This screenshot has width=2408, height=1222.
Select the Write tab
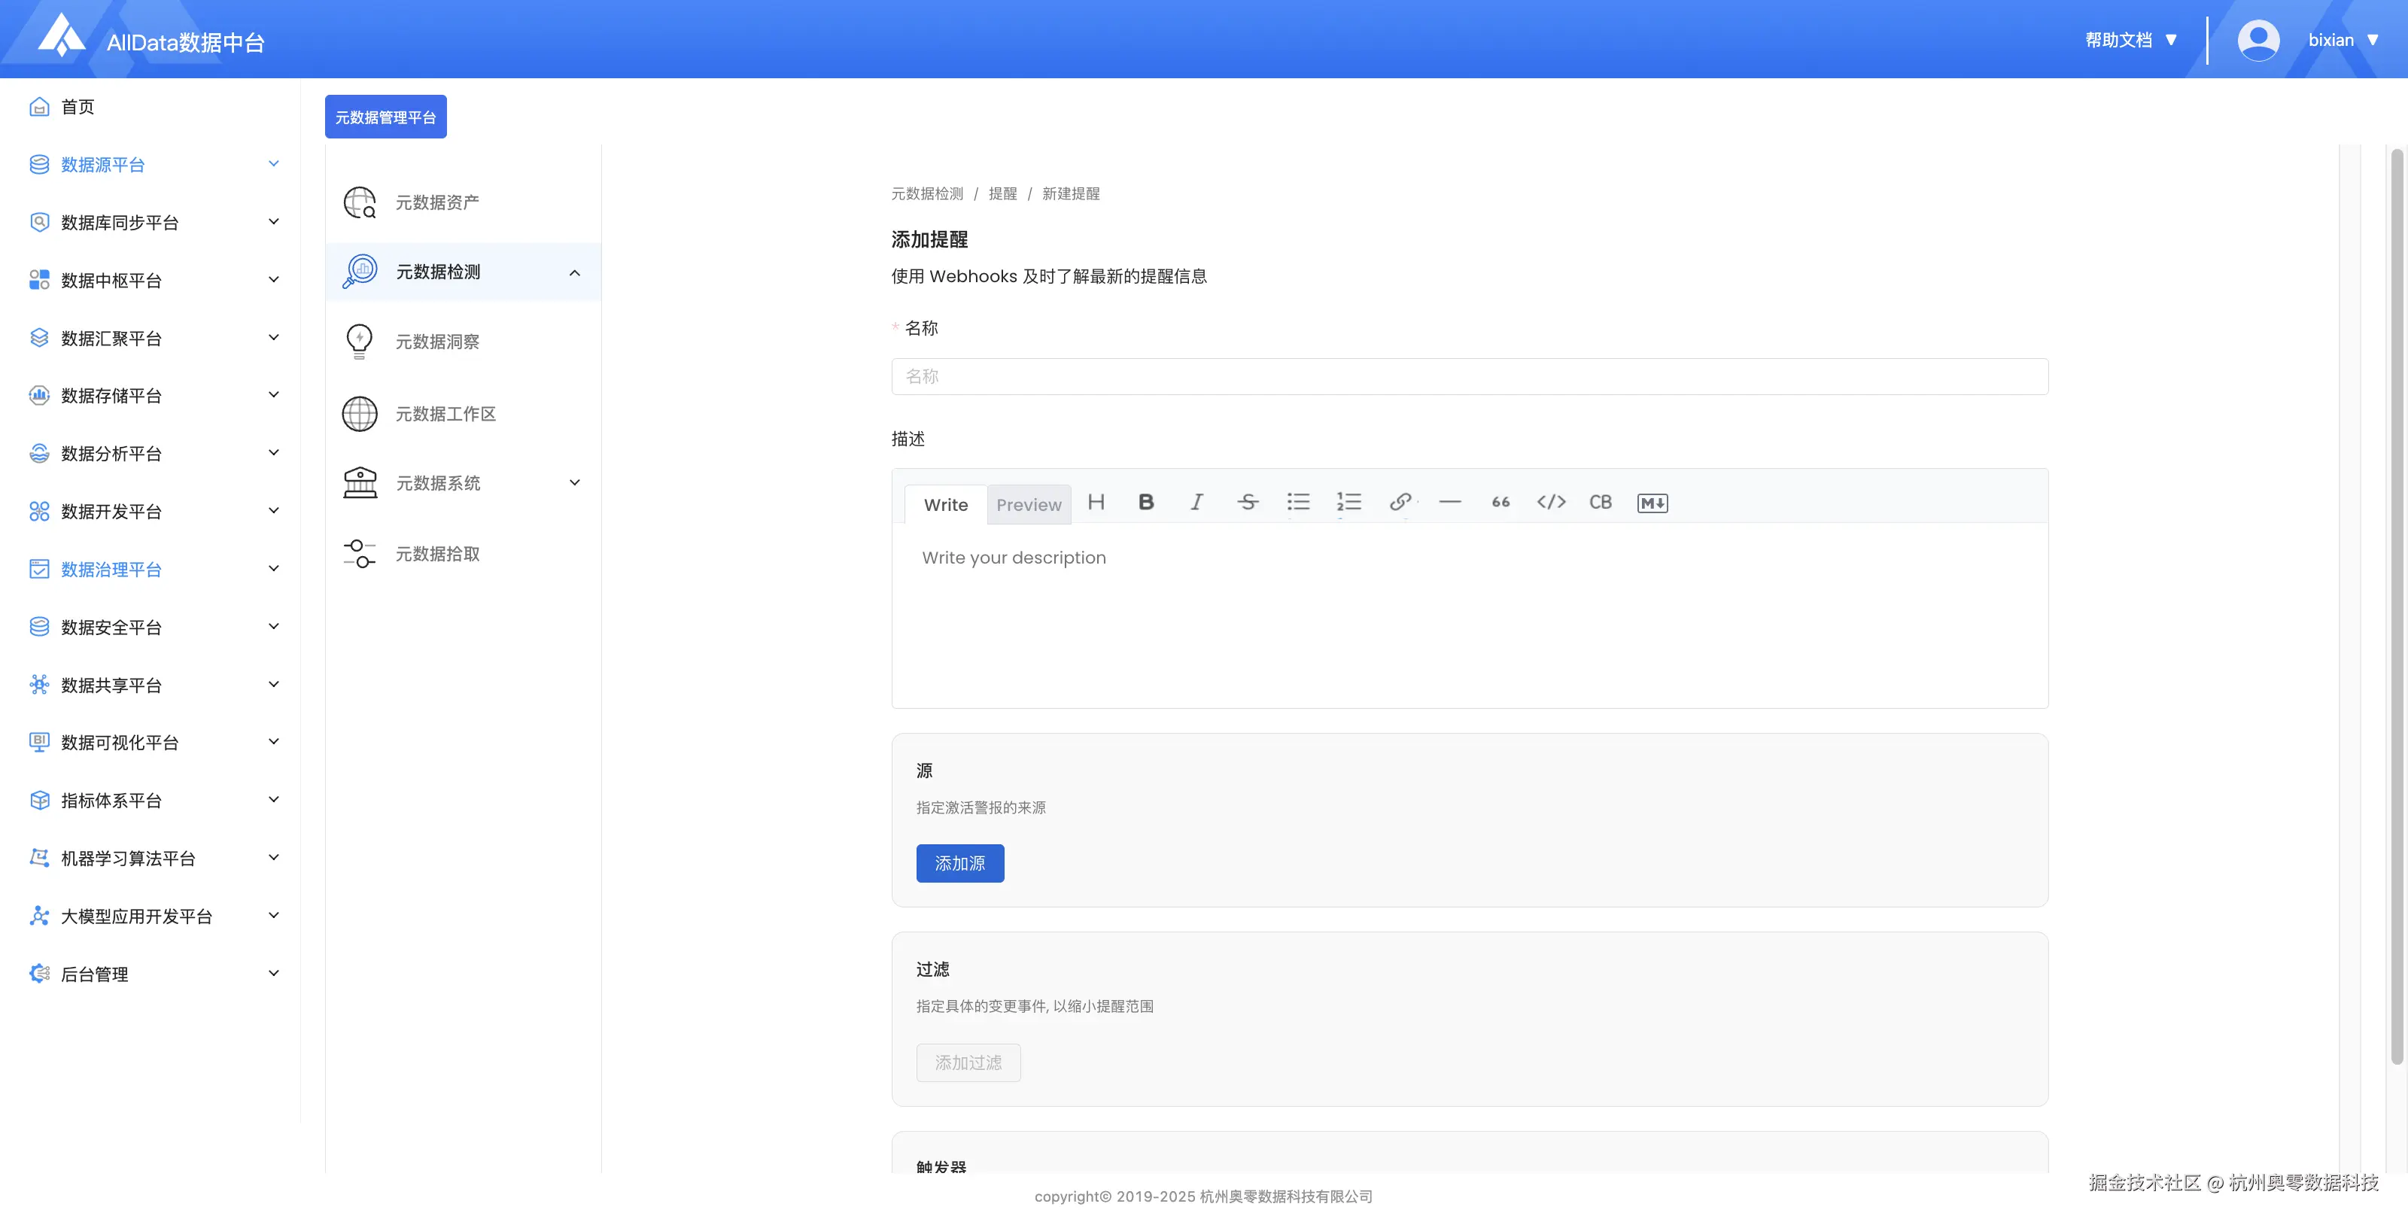[x=945, y=505]
